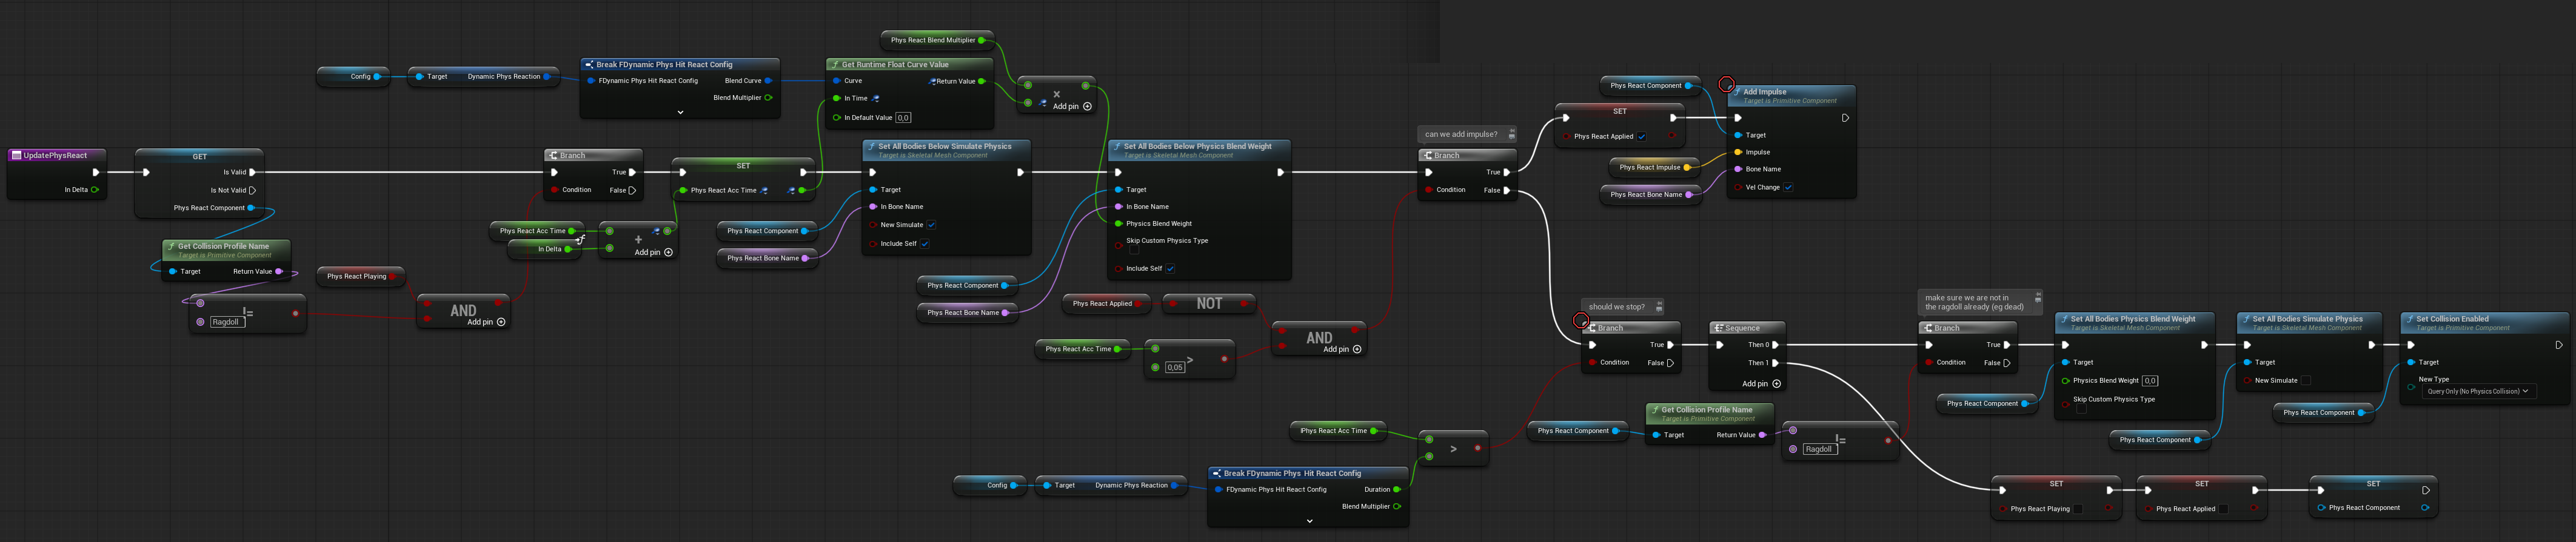Click the UpdatePhysReact event node icon
The image size is (2576, 542).
pyautogui.click(x=16, y=156)
